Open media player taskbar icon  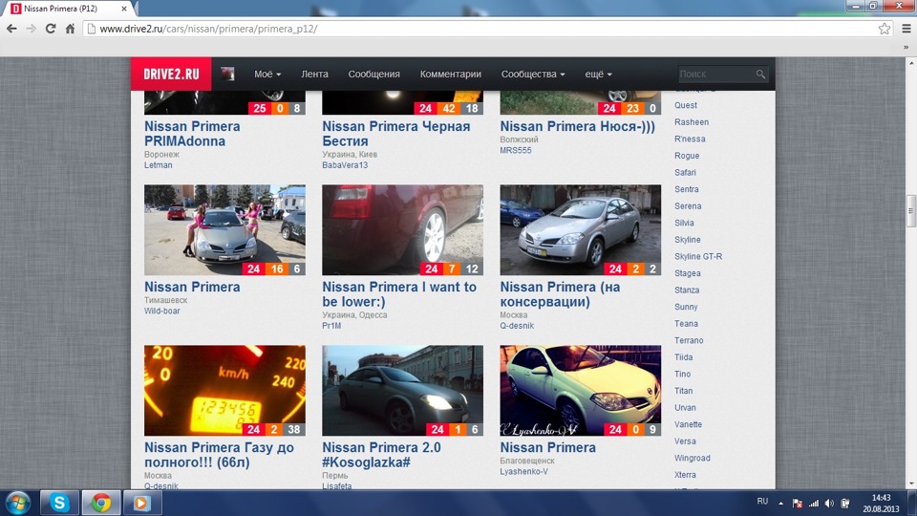point(142,504)
